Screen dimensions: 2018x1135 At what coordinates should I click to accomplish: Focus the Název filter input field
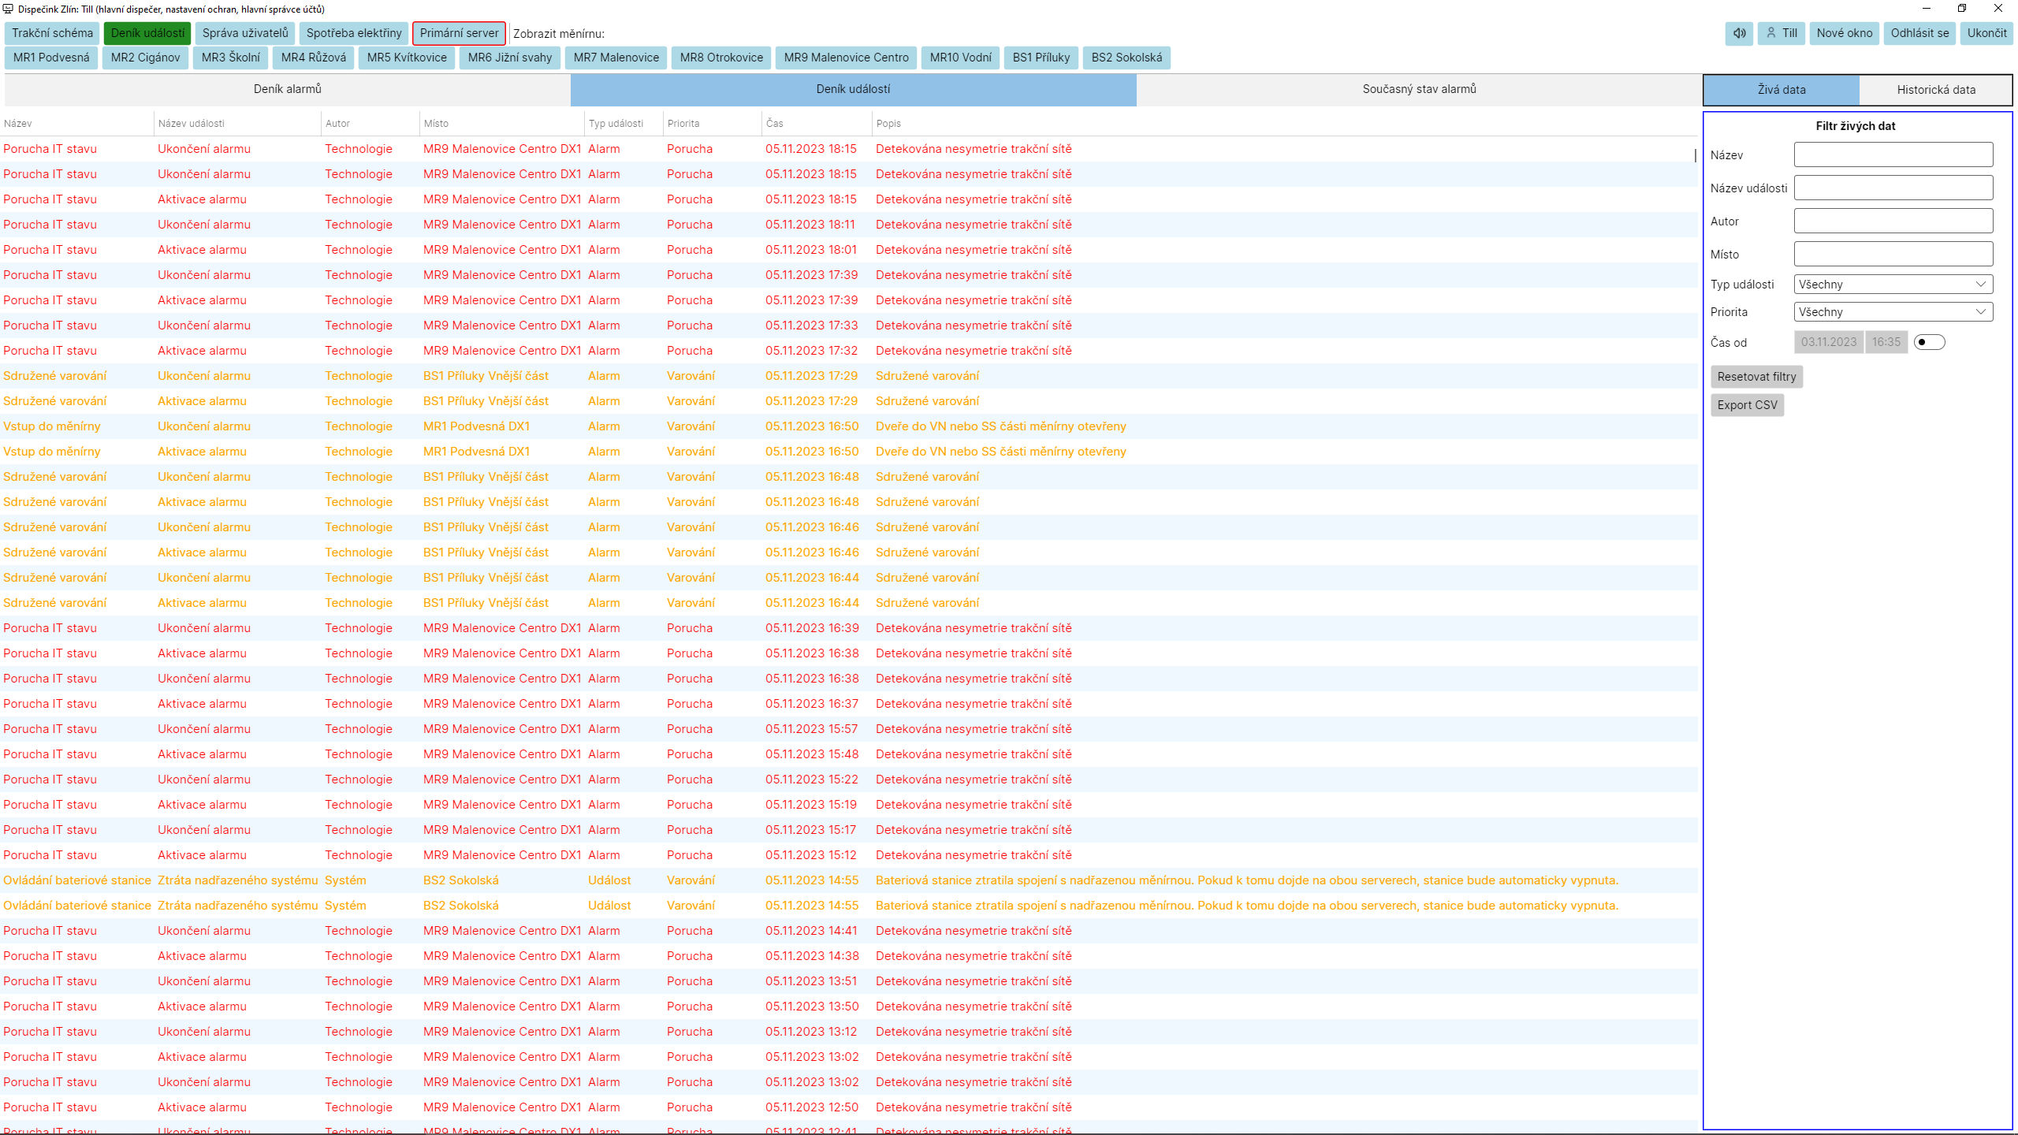click(x=1893, y=154)
